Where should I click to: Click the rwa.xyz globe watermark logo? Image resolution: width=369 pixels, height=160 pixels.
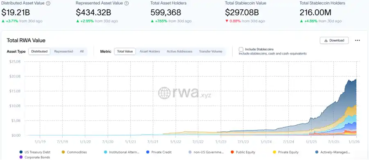[x=164, y=93]
